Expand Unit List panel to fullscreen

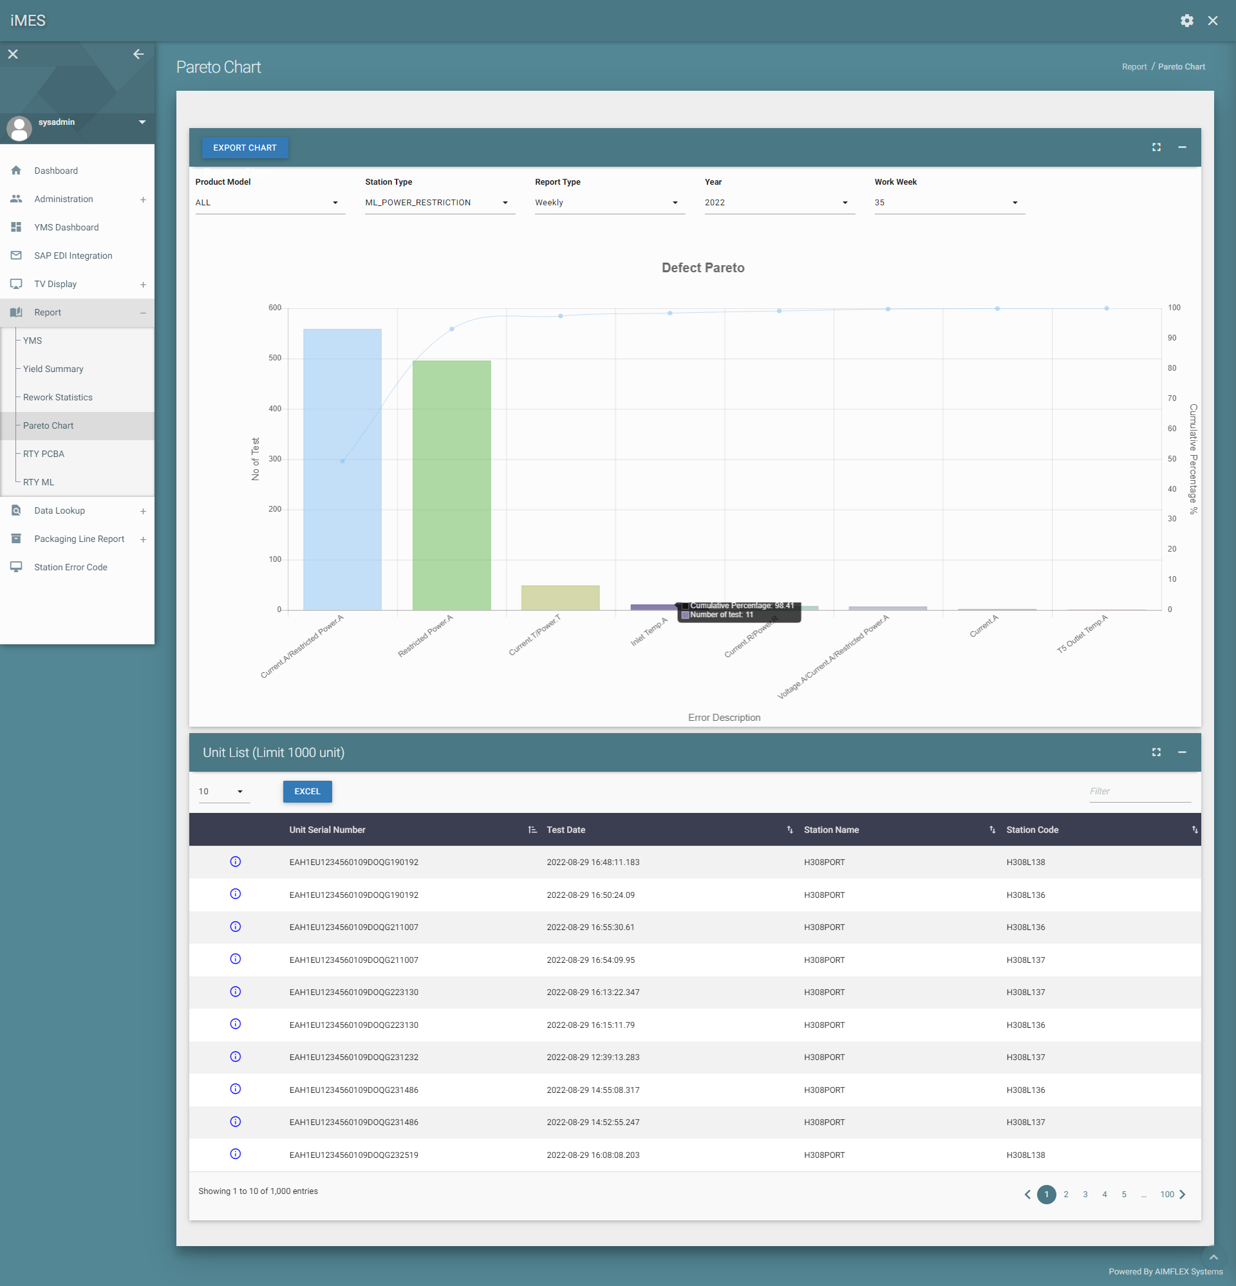point(1156,752)
